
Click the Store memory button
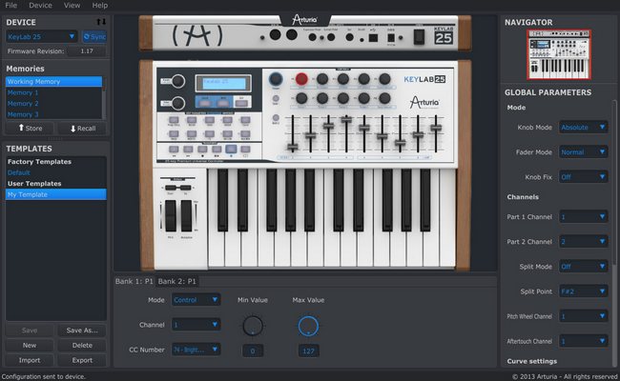[x=30, y=128]
